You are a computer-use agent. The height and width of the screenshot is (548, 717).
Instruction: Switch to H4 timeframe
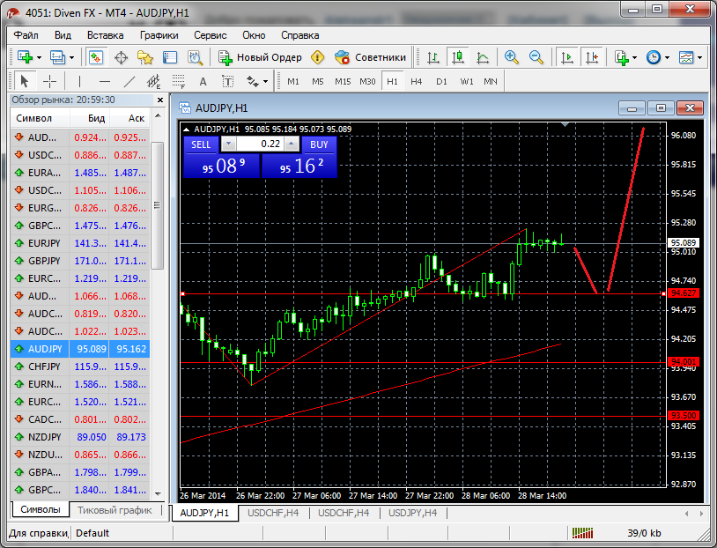[416, 81]
